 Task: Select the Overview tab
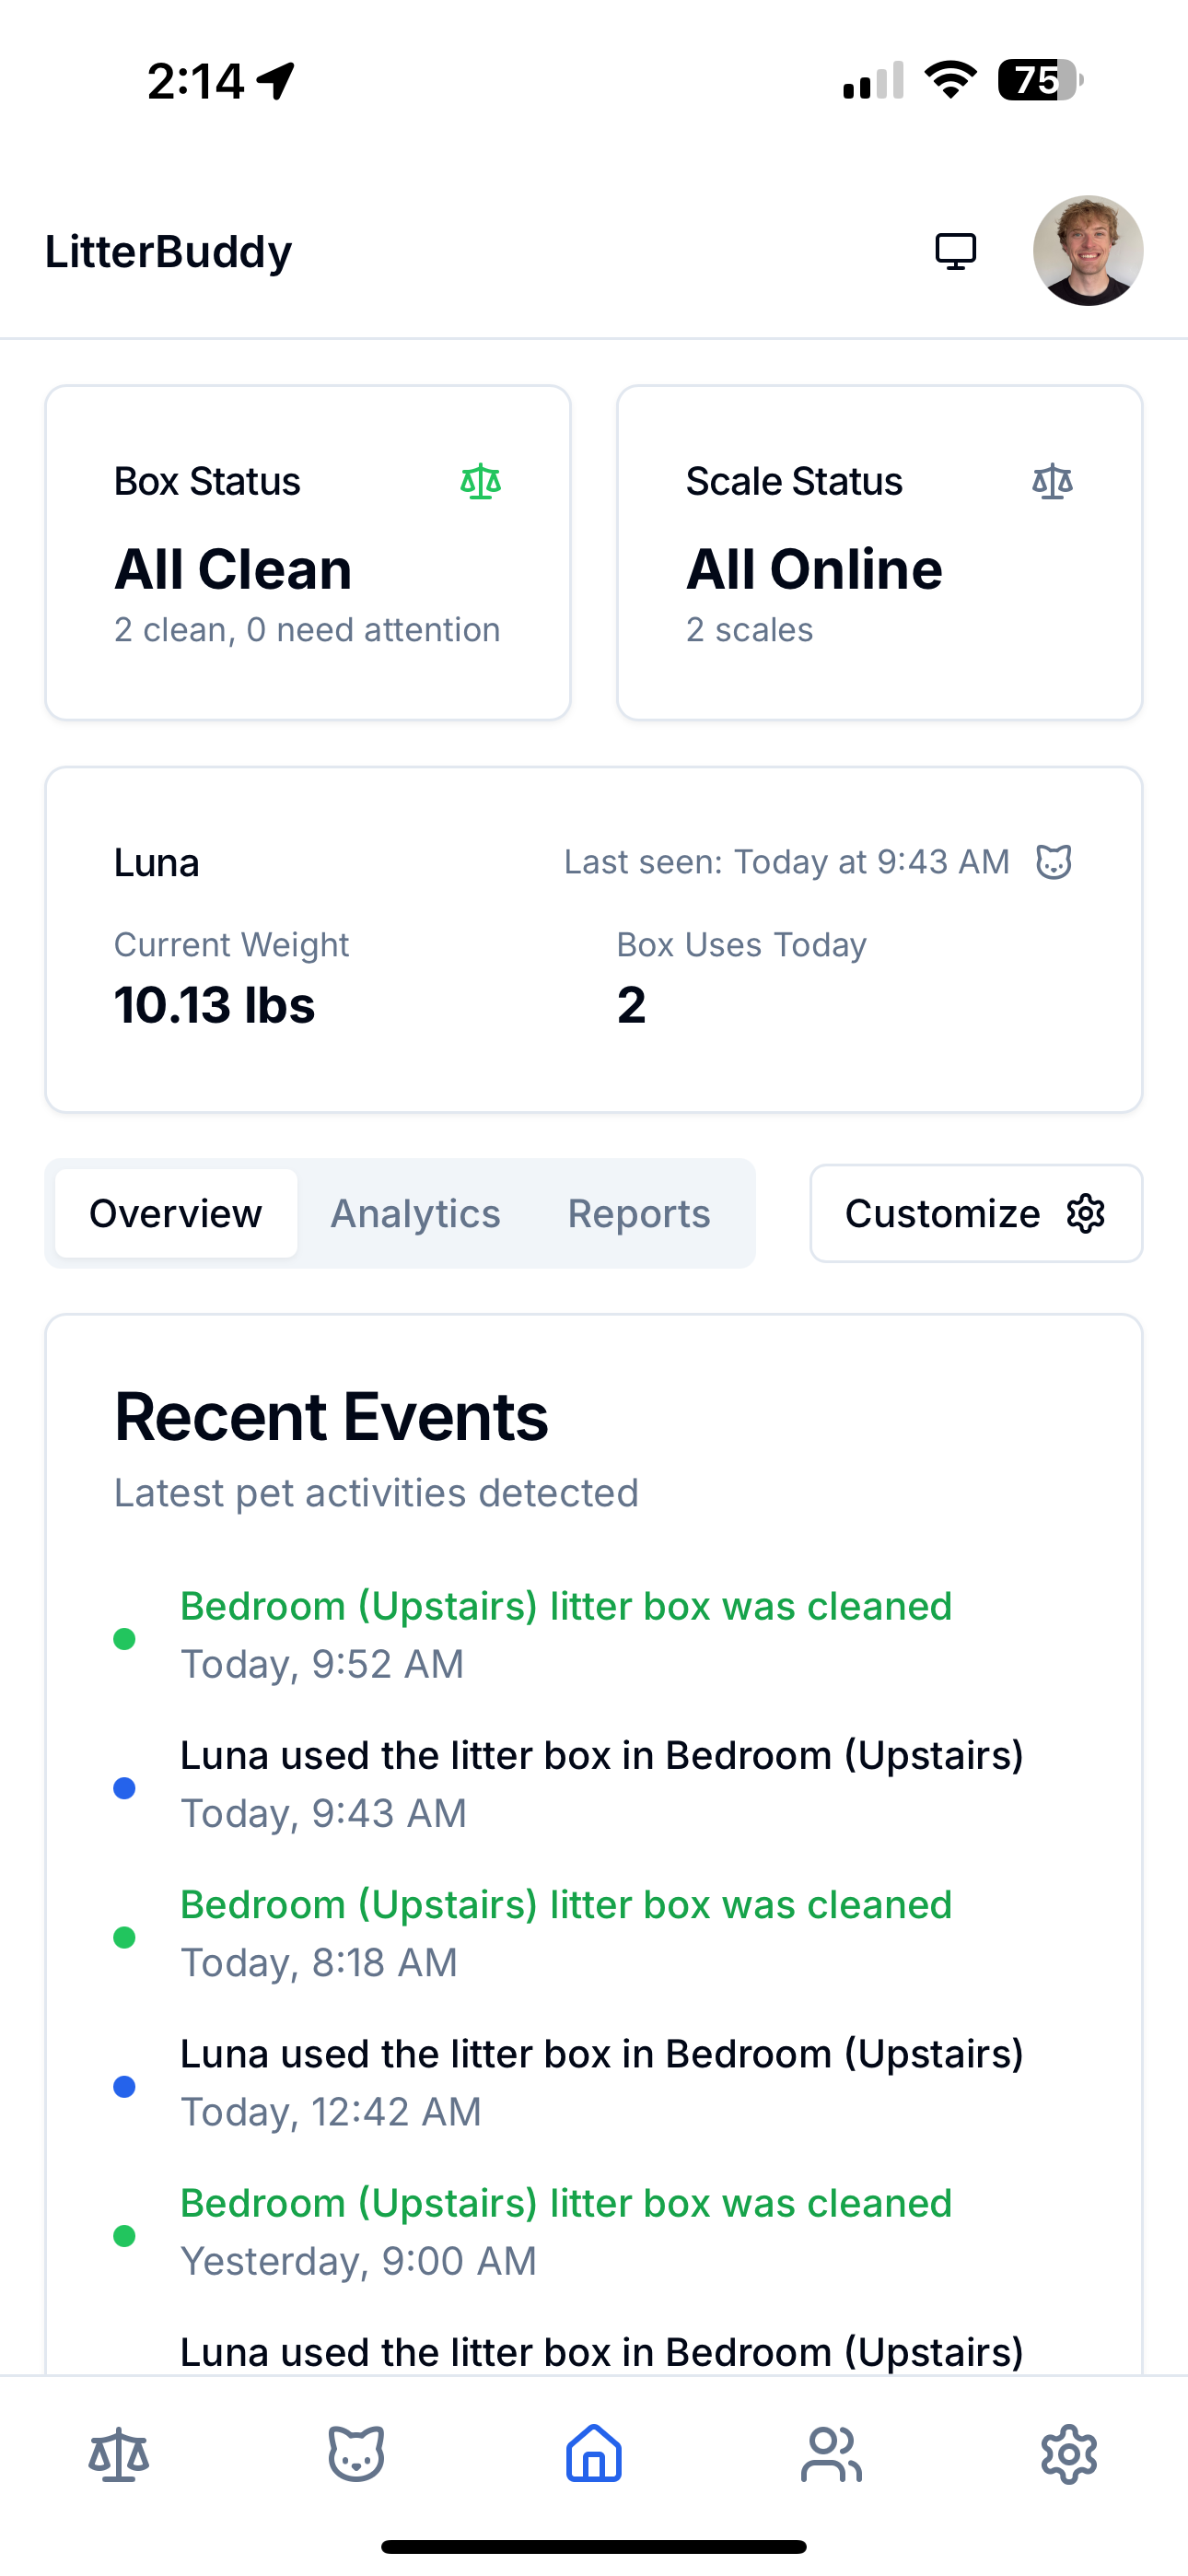click(x=174, y=1213)
